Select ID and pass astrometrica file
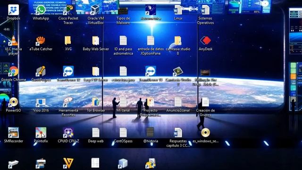This screenshot has height=170, width=302. [123, 45]
